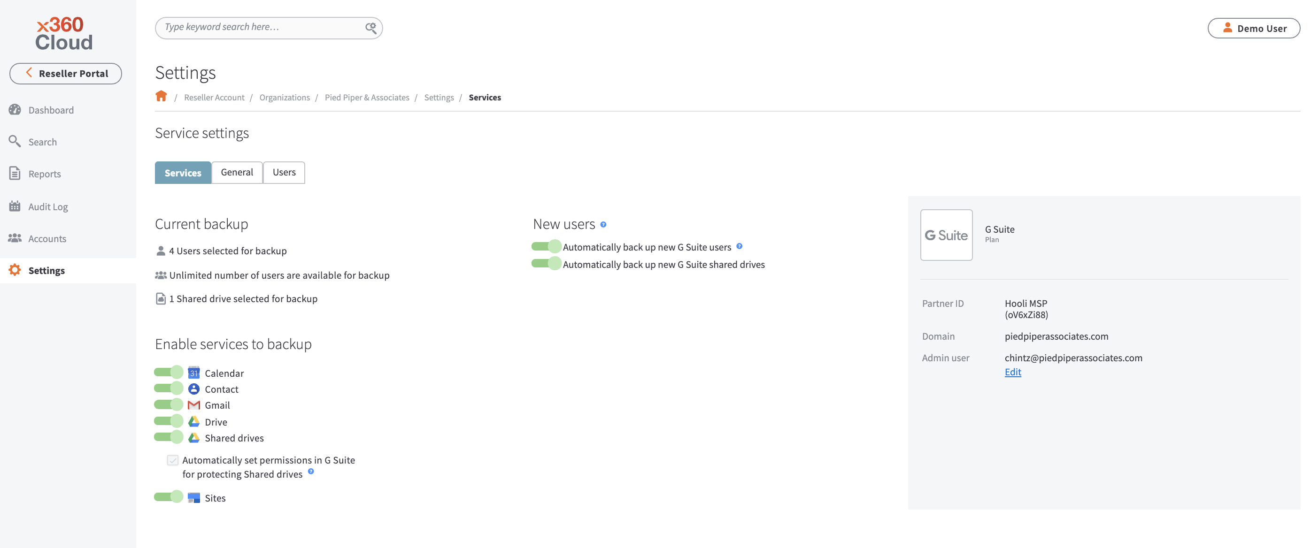Open the Dashboard from the sidebar
Screen dimensions: 1311x548
pyautogui.click(x=50, y=110)
